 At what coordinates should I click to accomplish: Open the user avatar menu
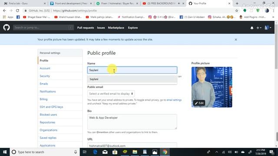[x=268, y=28]
